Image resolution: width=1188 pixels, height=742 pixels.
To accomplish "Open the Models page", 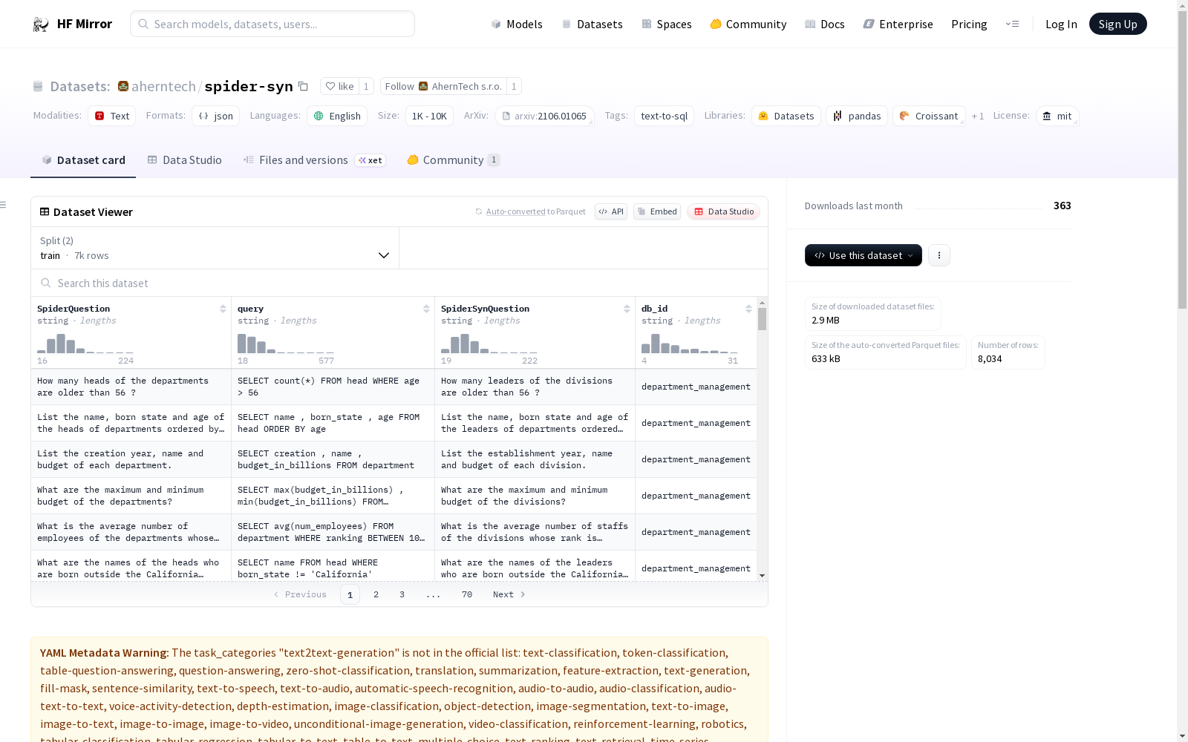I will 517,24.
